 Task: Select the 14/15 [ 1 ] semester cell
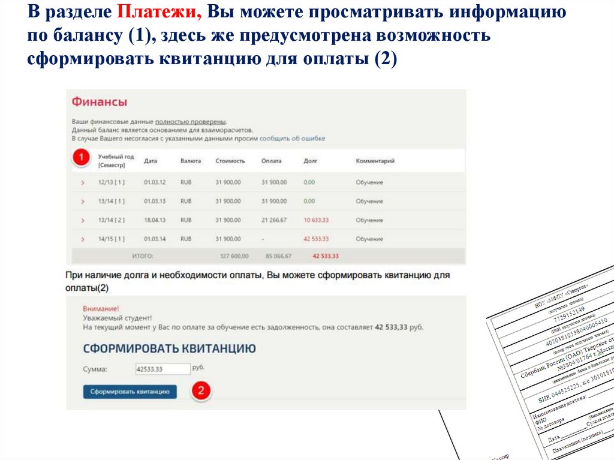pos(111,239)
